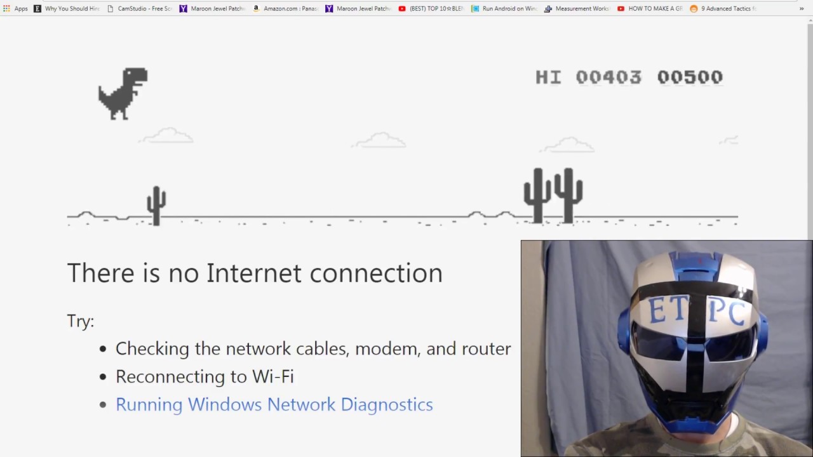Open first Maroon Jewel Patchwork Yahoo bookmark
Screen dimensions: 813x457
[x=212, y=8]
